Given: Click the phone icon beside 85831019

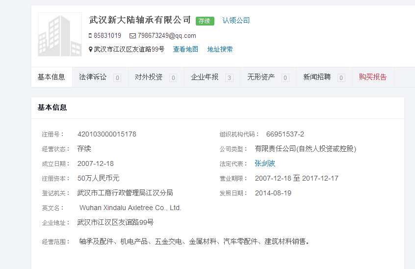Looking at the screenshot, I should click(x=90, y=36).
